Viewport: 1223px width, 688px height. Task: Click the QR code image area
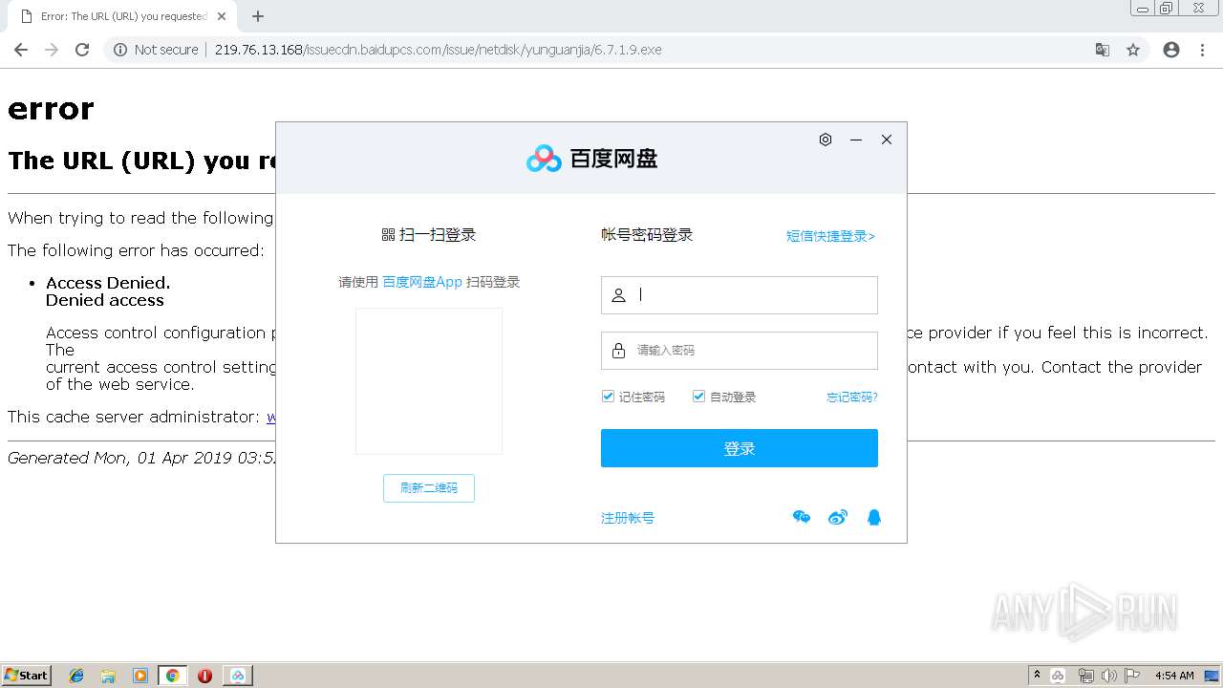click(429, 381)
